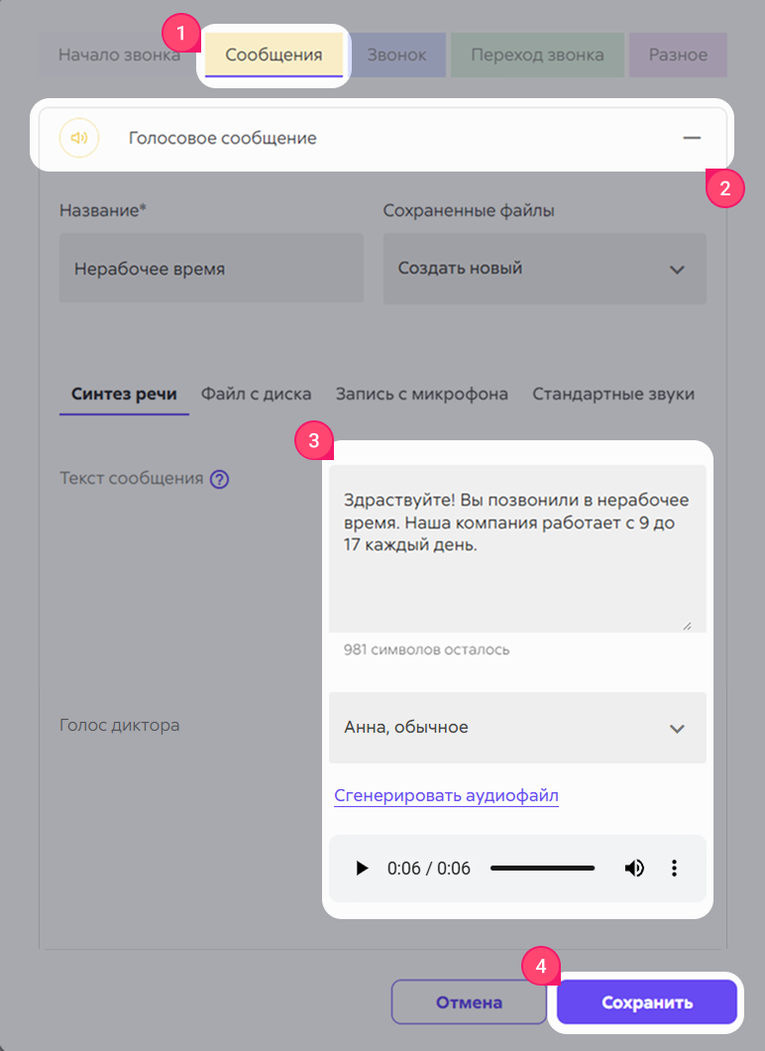Expand the Сохраненные файлы dropdown
Image resolution: width=765 pixels, height=1051 pixels.
click(x=545, y=268)
